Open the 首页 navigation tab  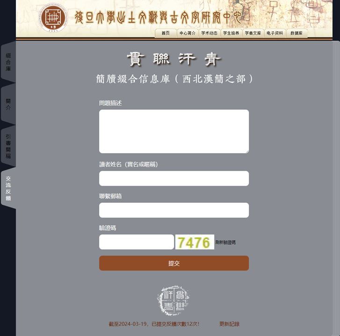point(166,33)
